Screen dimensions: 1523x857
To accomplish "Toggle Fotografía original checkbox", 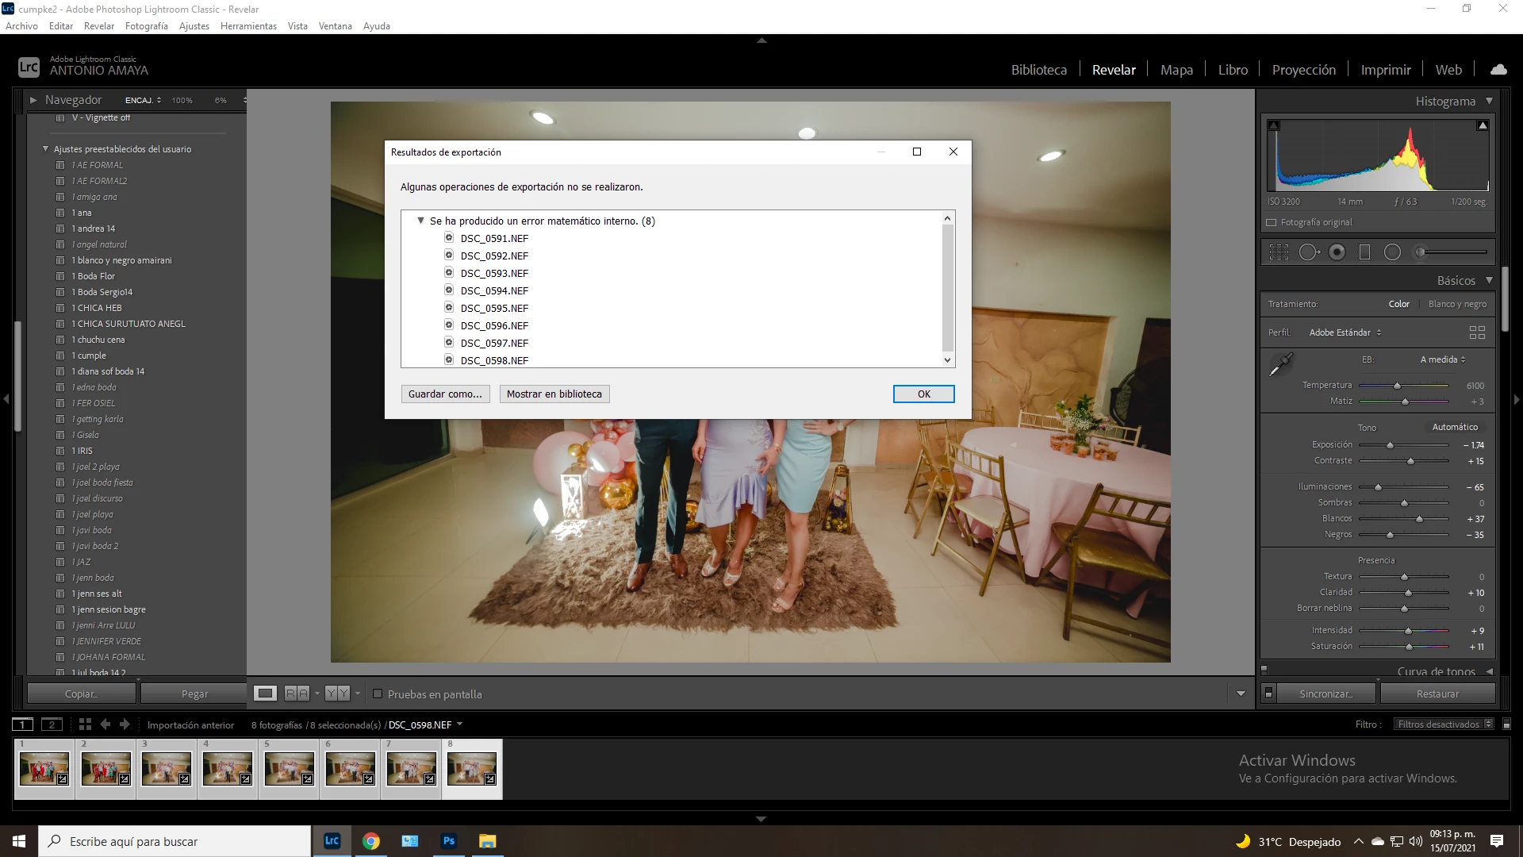I will (1272, 223).
